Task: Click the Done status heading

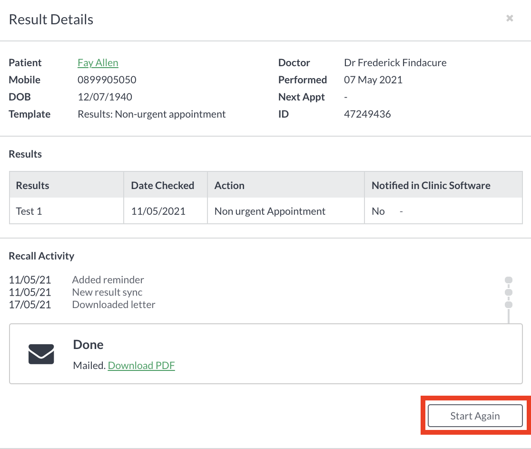Action: tap(88, 345)
